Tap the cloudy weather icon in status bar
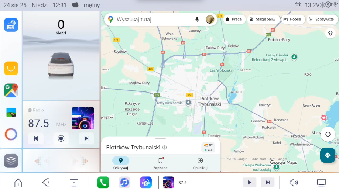Image resolution: width=339 pixels, height=190 pixels. [75, 5]
